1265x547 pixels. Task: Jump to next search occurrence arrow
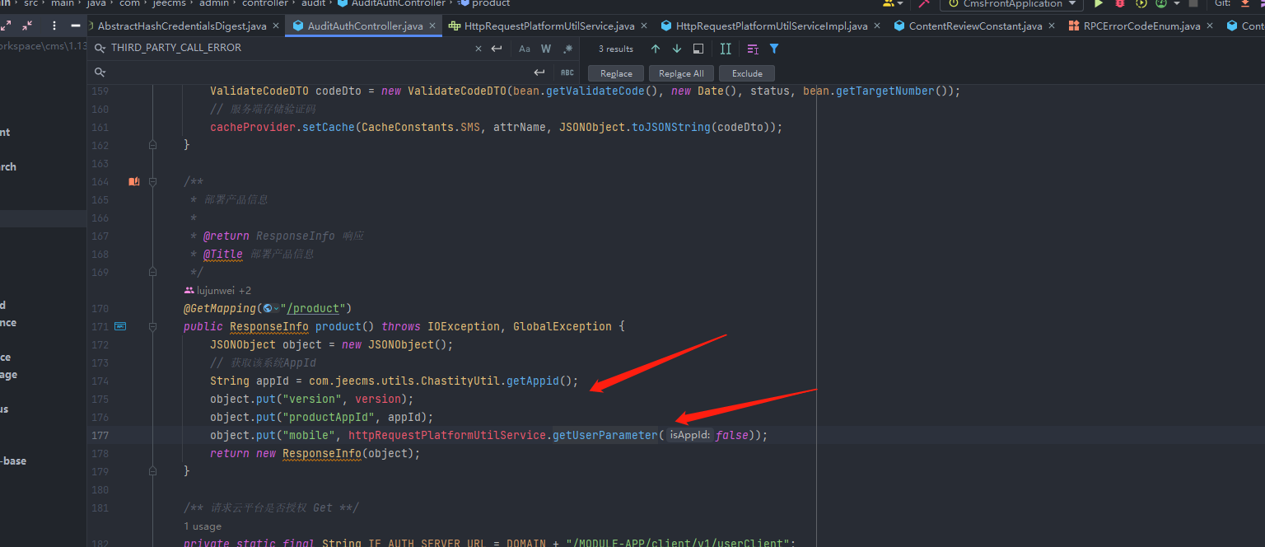point(677,49)
